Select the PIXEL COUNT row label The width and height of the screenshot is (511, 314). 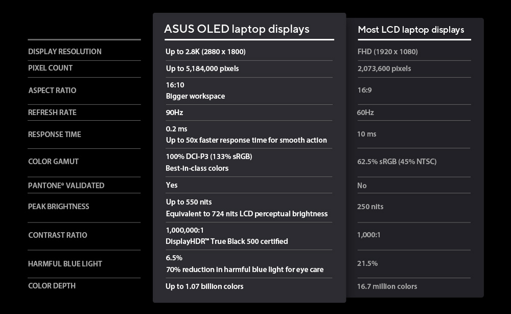coord(50,68)
